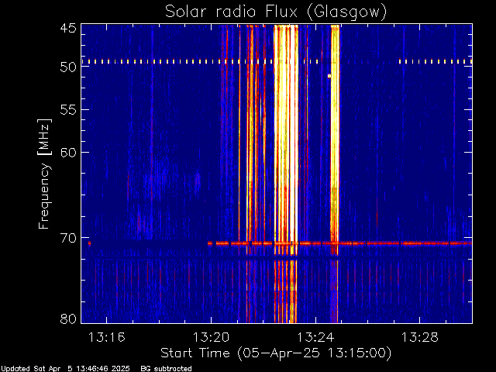Click the 45 MHz frequency tick label
Image resolution: width=496 pixels, height=372 pixels.
(x=68, y=28)
